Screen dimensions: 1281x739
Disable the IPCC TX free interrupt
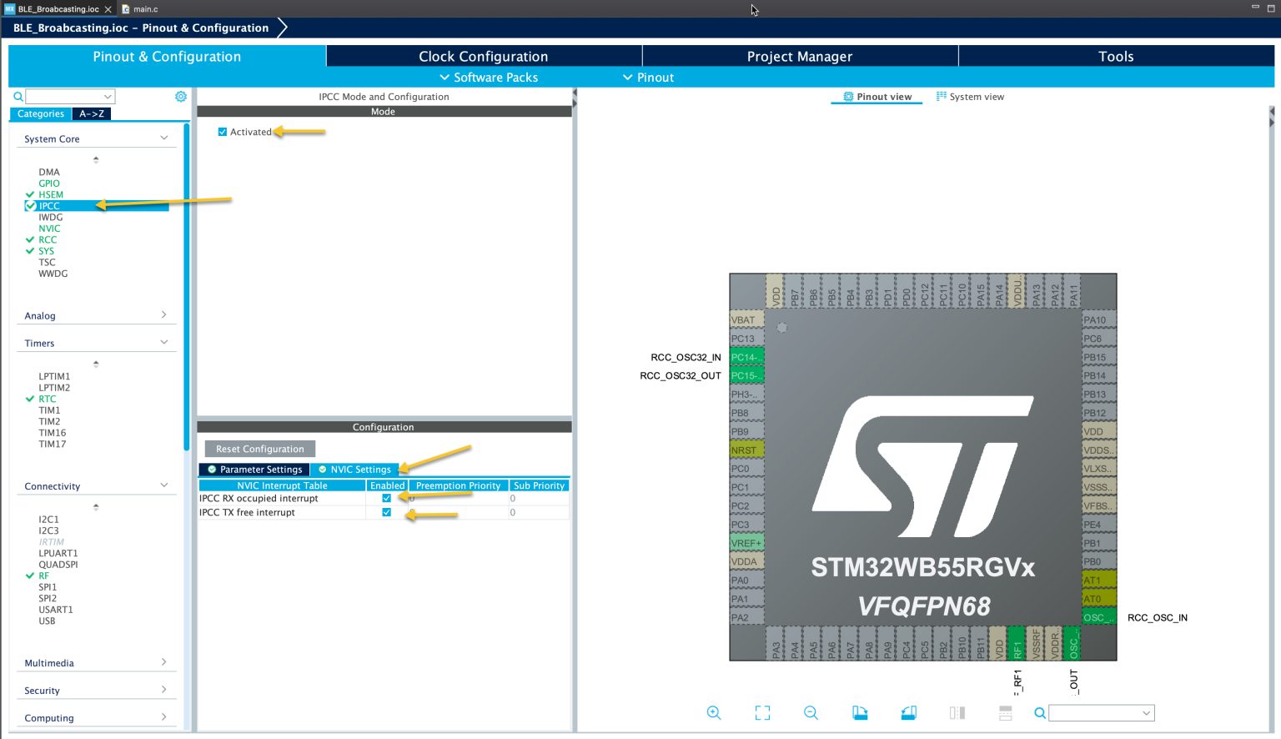[386, 511]
